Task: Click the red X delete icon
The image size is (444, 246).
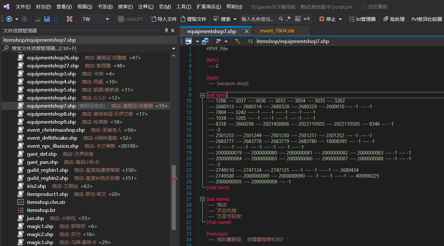Action: (x=69, y=19)
